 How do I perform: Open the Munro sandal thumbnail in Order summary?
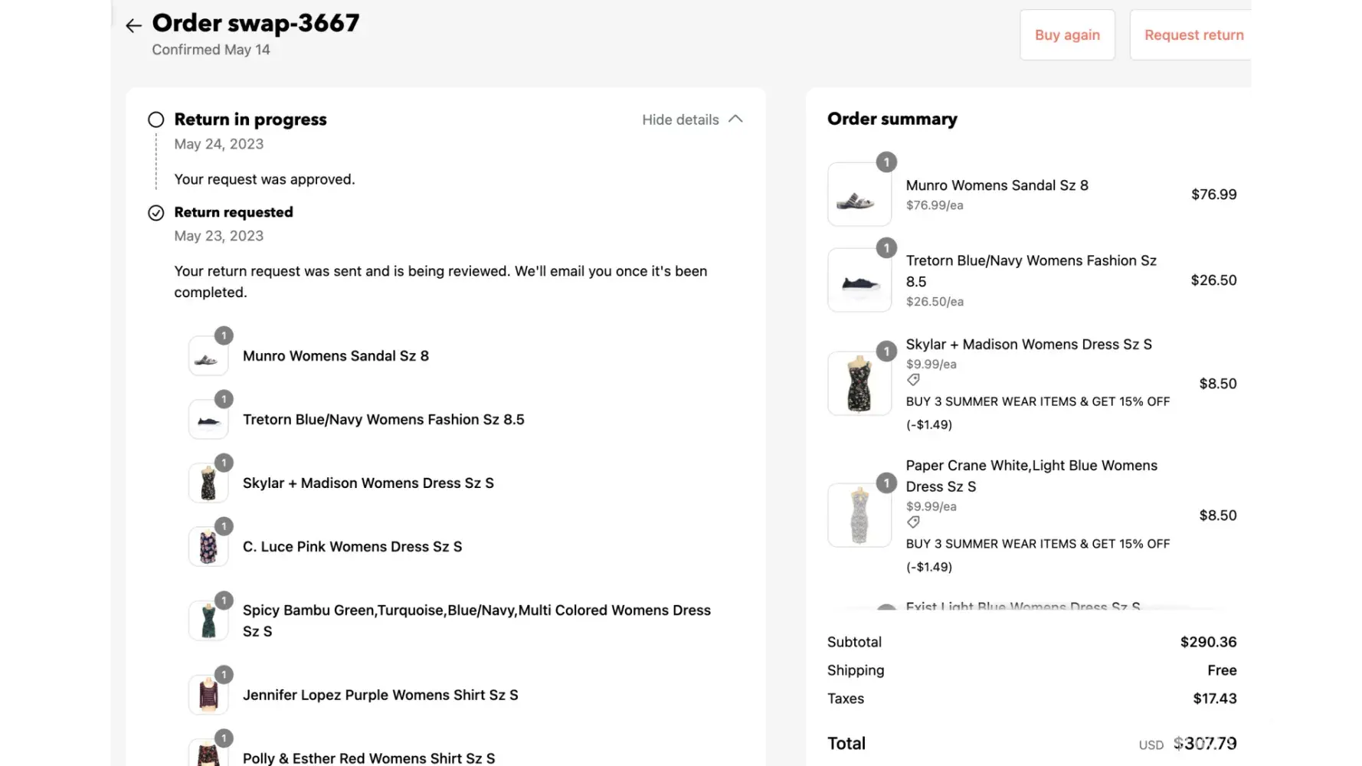[x=859, y=195]
